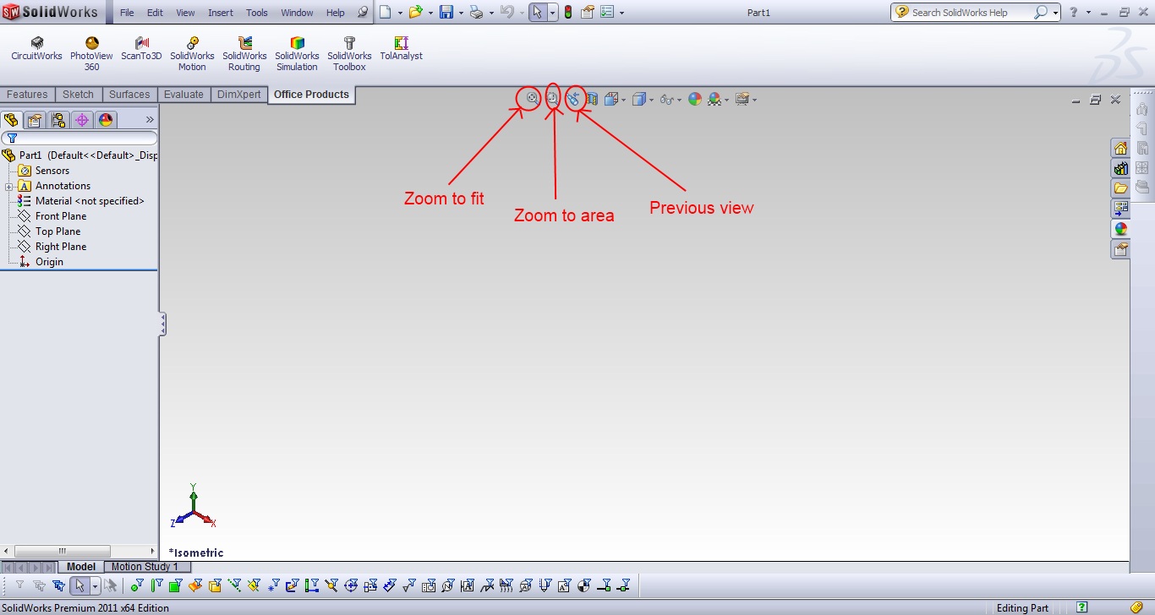Expand hidden FeatureManager tabs with double chevron
This screenshot has width=1155, height=615.
(150, 120)
